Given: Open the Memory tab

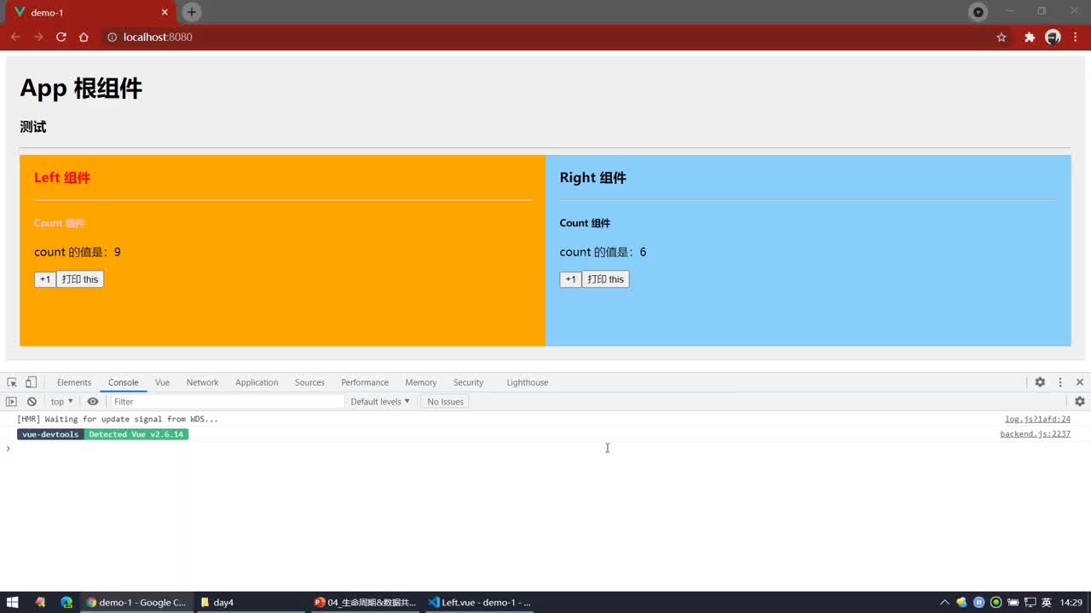Looking at the screenshot, I should [x=420, y=382].
